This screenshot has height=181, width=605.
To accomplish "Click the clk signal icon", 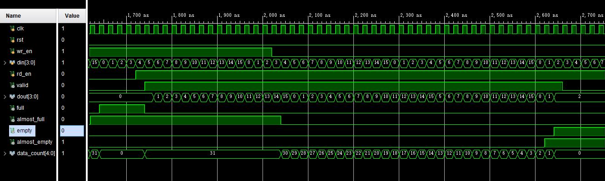I will [12, 29].
